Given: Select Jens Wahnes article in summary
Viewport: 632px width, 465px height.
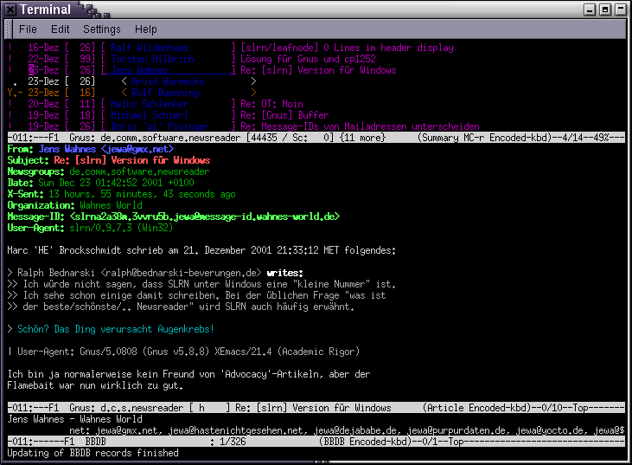Looking at the screenshot, I should point(202,70).
